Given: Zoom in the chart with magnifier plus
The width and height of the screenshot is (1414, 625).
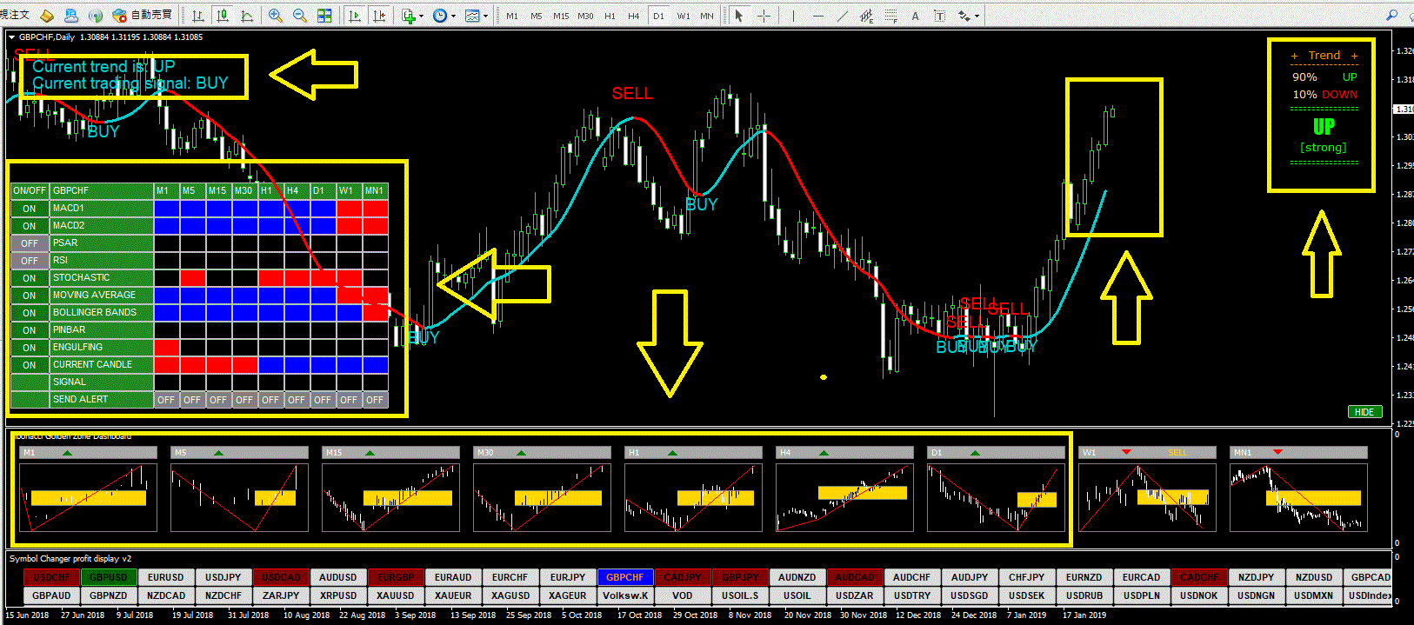Looking at the screenshot, I should click(276, 16).
